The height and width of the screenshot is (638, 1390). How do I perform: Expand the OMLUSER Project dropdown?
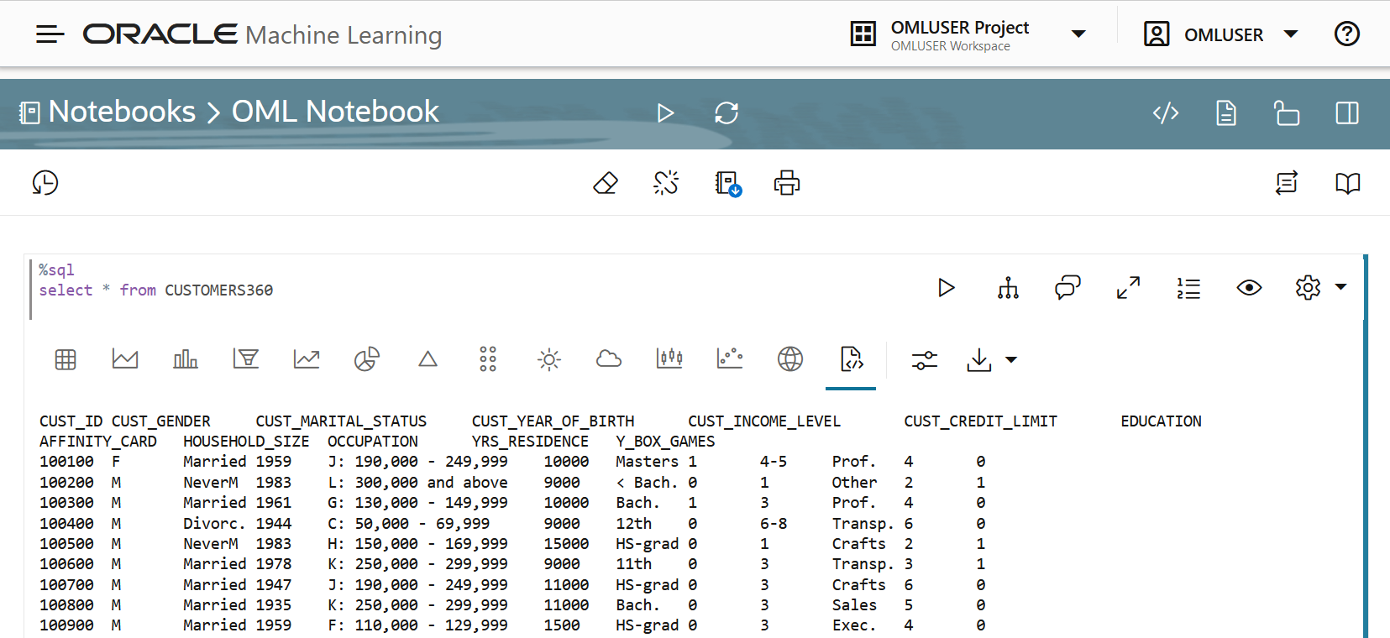coord(1078,34)
